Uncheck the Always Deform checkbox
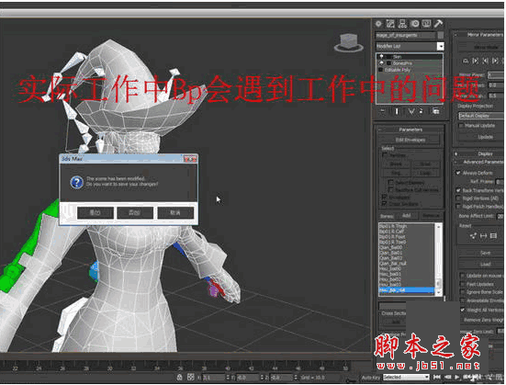Image resolution: width=506 pixels, height=385 pixels. (x=458, y=173)
